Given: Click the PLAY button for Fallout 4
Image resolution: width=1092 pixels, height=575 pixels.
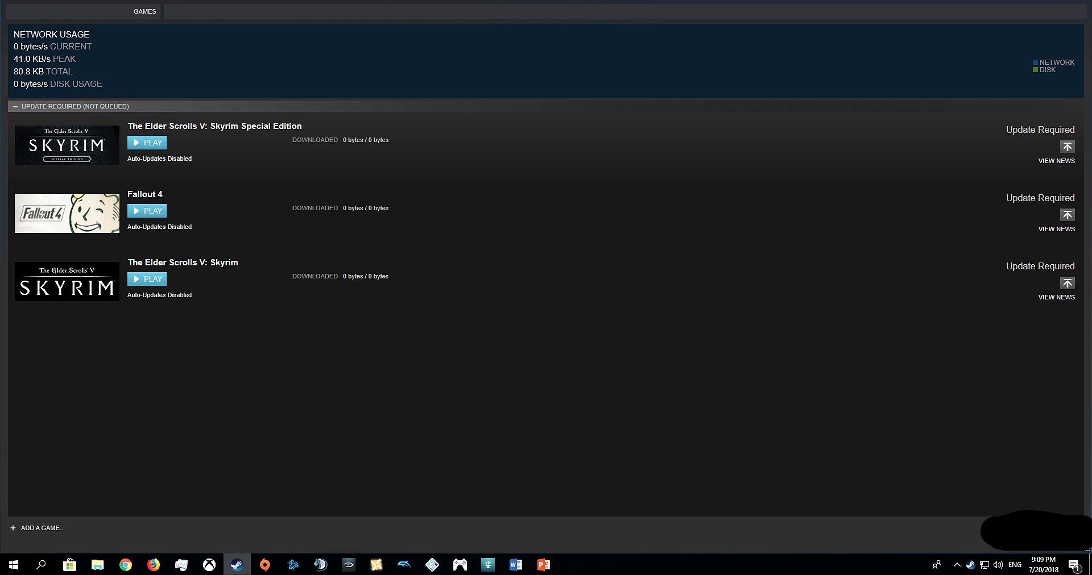Looking at the screenshot, I should (147, 211).
